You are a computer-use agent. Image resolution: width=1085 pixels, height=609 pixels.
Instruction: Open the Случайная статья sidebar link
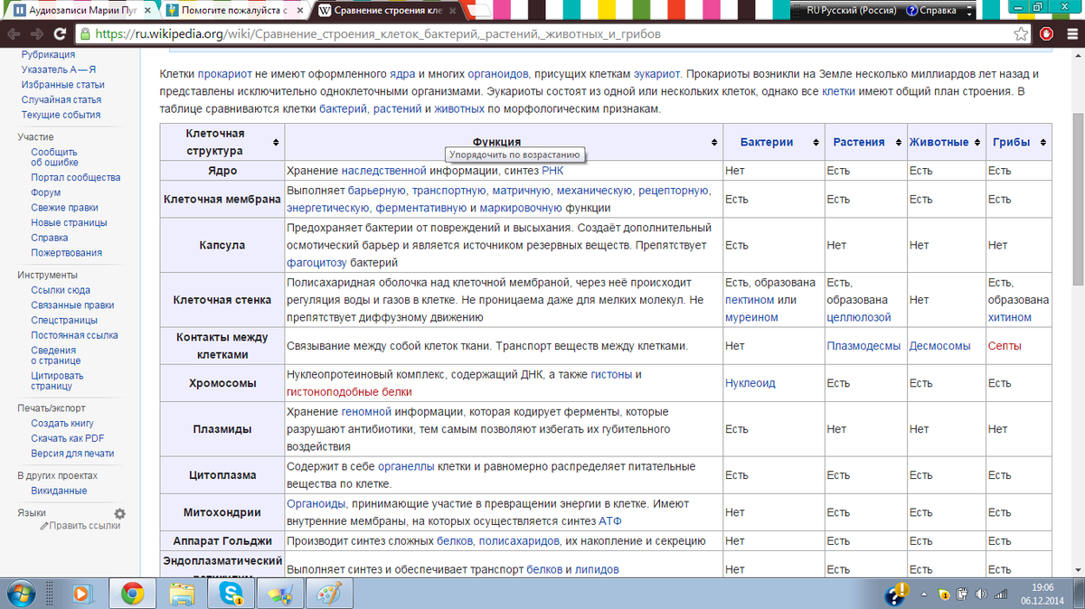click(61, 99)
